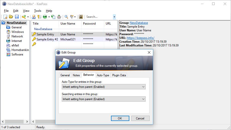
Task: Select the Internet group globe icon
Action: coord(8,41)
